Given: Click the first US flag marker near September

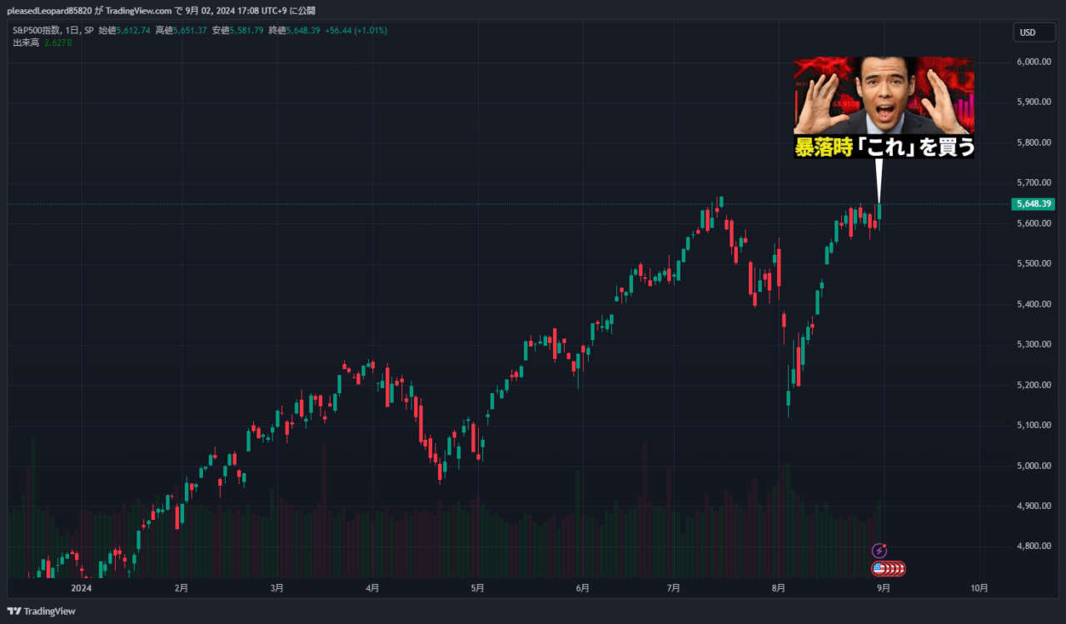Looking at the screenshot, I should click(x=879, y=568).
